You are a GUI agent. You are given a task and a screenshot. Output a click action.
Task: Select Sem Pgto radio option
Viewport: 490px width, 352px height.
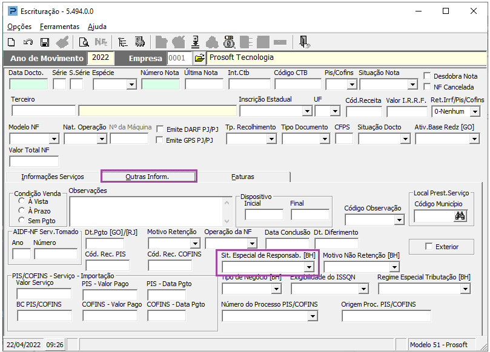[22, 220]
